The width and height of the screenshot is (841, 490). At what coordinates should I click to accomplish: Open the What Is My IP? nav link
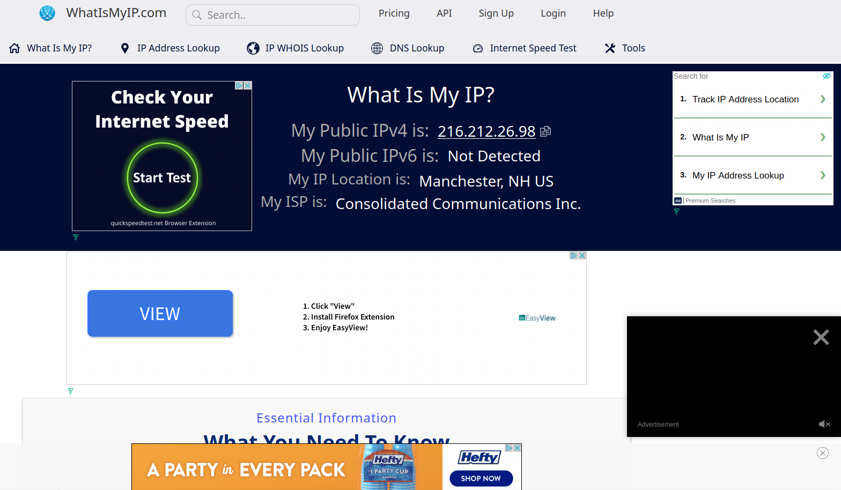point(60,48)
